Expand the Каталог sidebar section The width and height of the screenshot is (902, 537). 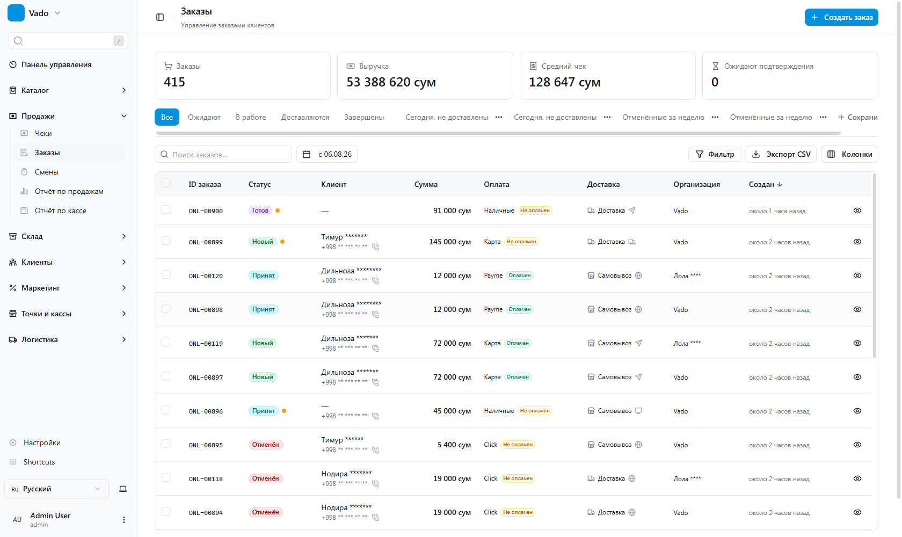(x=68, y=90)
